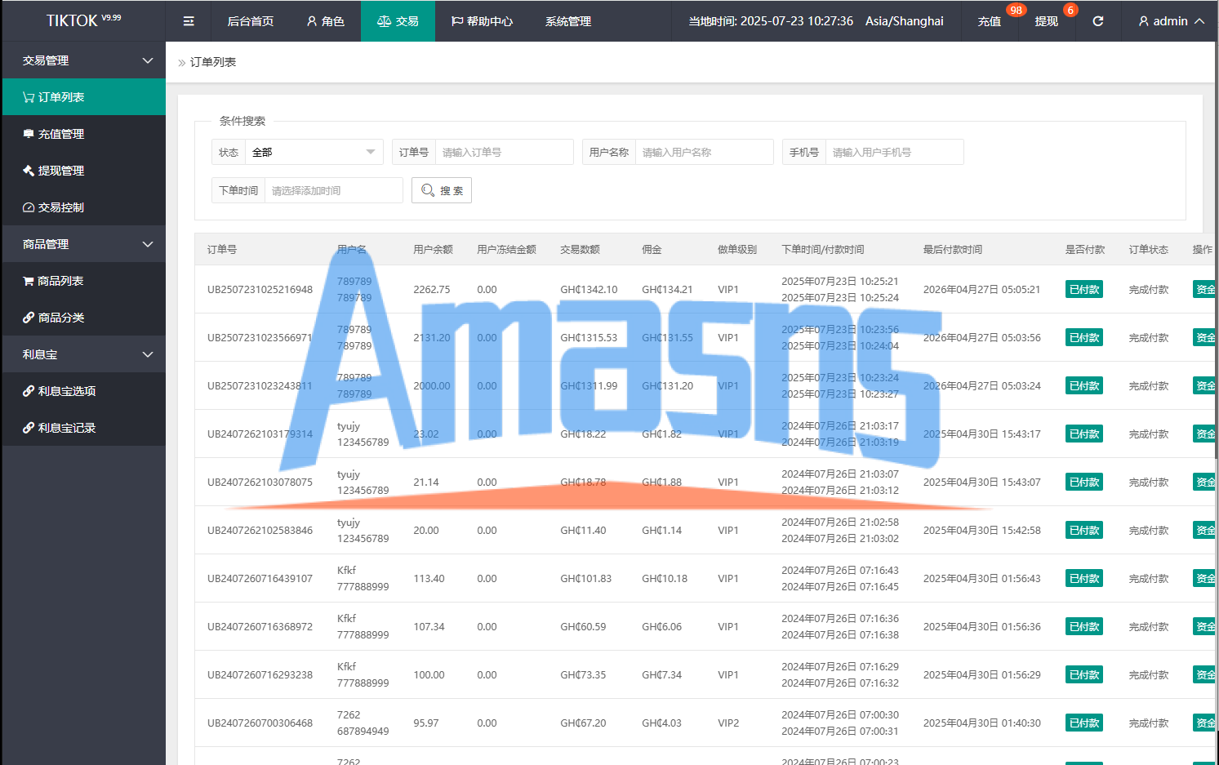Screen dimensions: 1219x765
Task: Click the 订单号 order number input field
Action: (x=504, y=152)
